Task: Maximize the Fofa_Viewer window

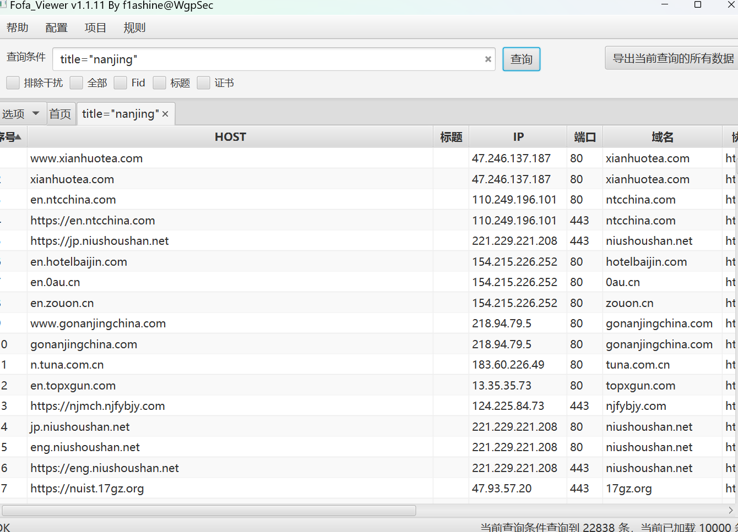Action: click(x=698, y=5)
